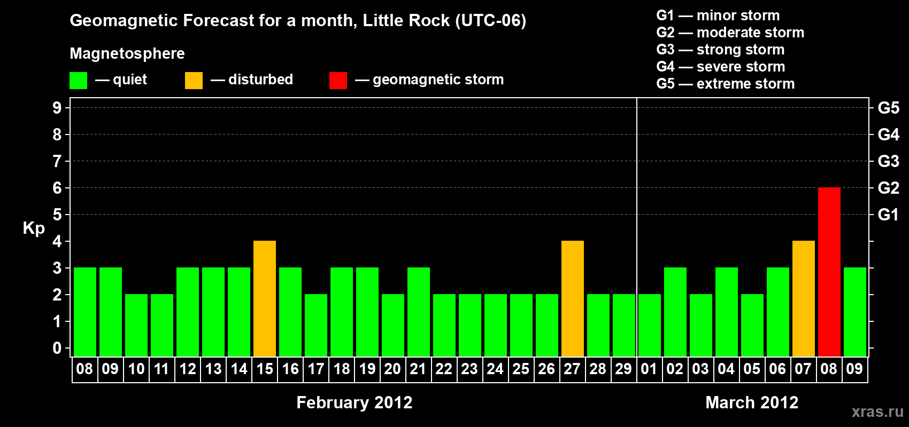Click date cell 01 in March
Viewport: 909px width, 427px height.
click(x=649, y=369)
